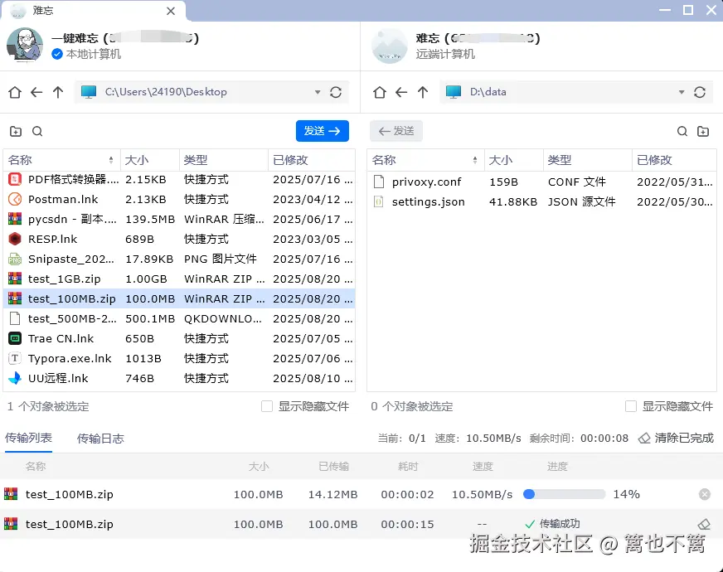Open the remote path dropdown

(x=681, y=92)
